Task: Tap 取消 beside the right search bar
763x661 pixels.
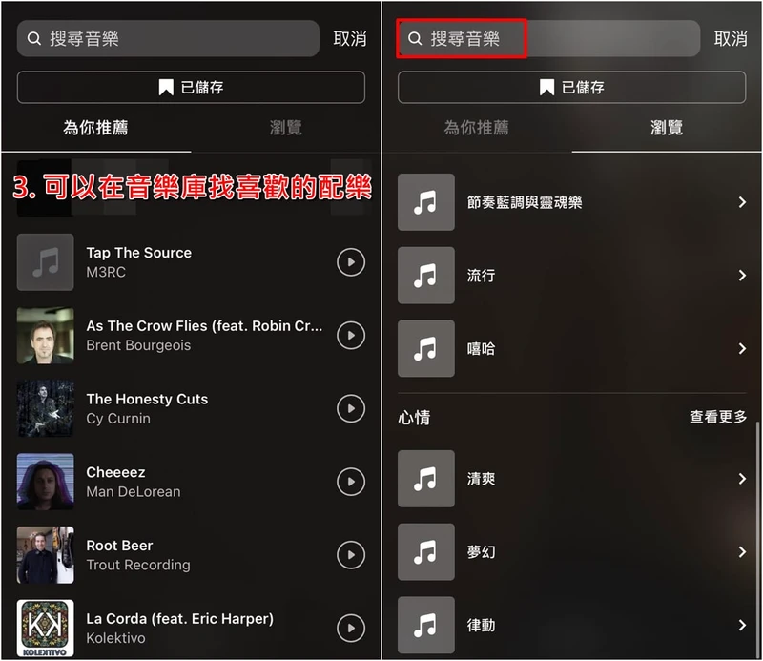Action: tap(731, 38)
